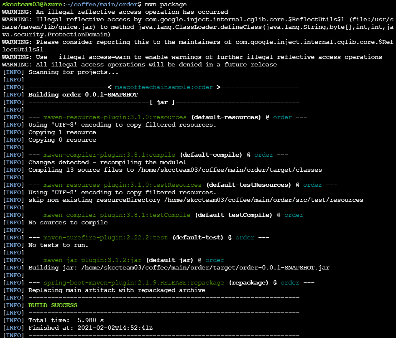The width and height of the screenshot is (396, 338).
Task: Click 'maven-jar-plugin:3.1.2:jar' text
Action: pyautogui.click(x=92, y=260)
